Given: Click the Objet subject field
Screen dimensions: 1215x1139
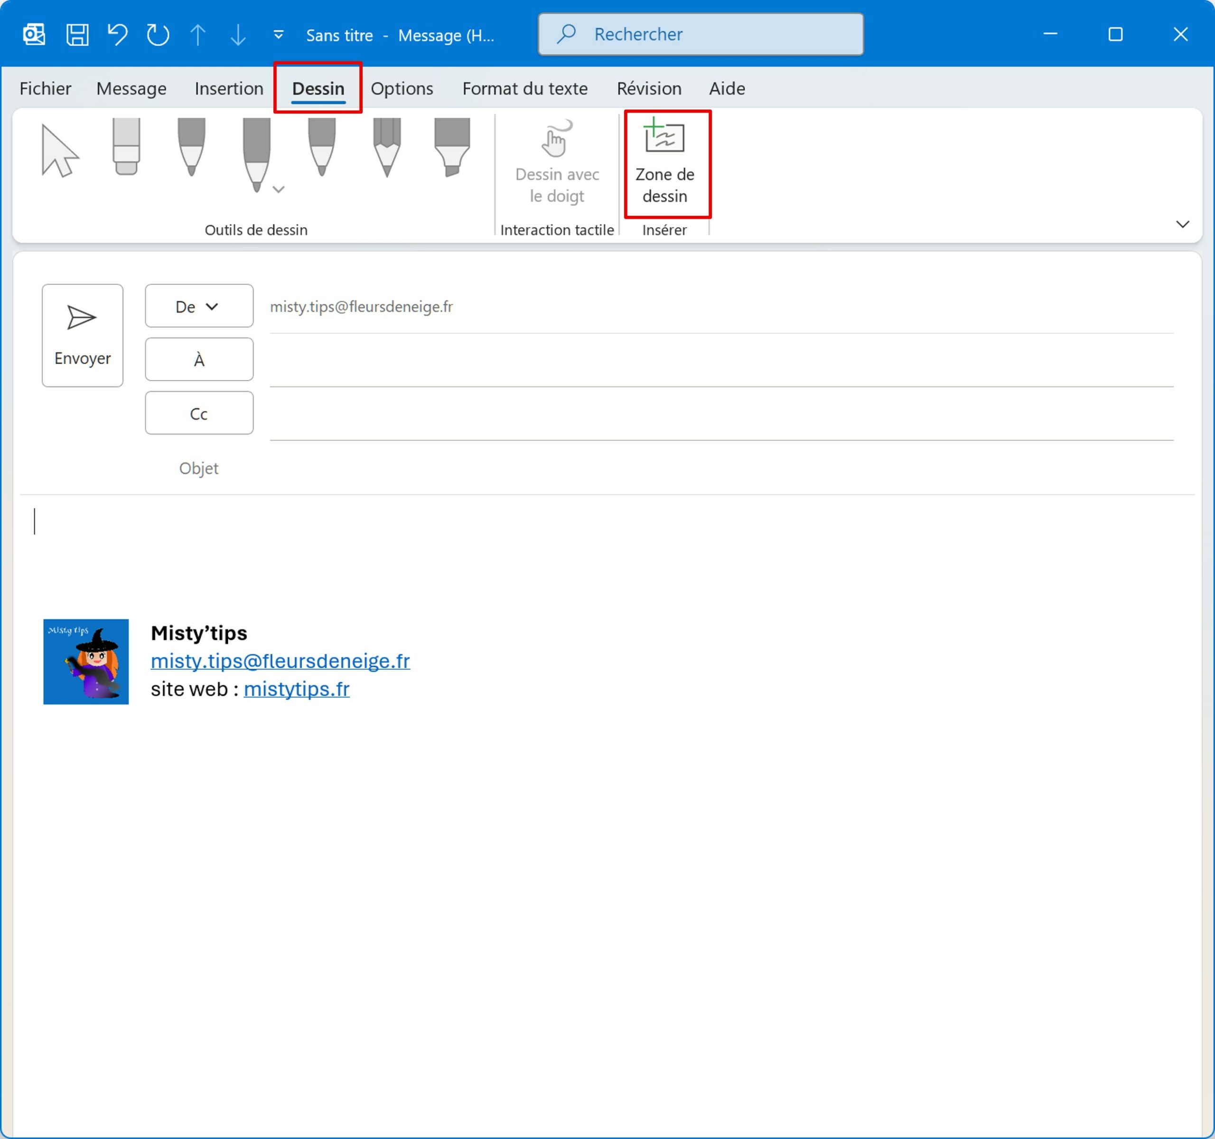Looking at the screenshot, I should pos(721,468).
